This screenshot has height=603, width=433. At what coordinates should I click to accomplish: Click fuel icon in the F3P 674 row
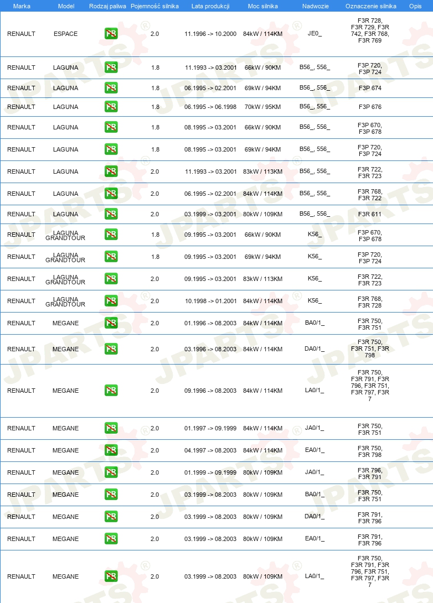(x=111, y=88)
